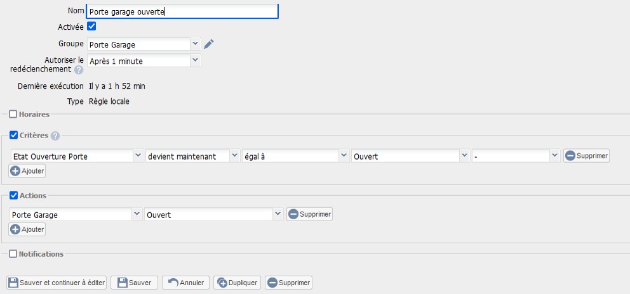This screenshot has width=630, height=294.
Task: Click Sauver et continuer à éditer
Action: click(57, 283)
